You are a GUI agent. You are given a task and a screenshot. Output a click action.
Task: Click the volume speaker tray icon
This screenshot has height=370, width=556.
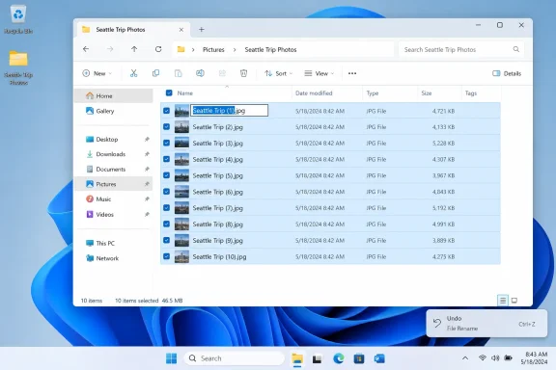(x=495, y=358)
